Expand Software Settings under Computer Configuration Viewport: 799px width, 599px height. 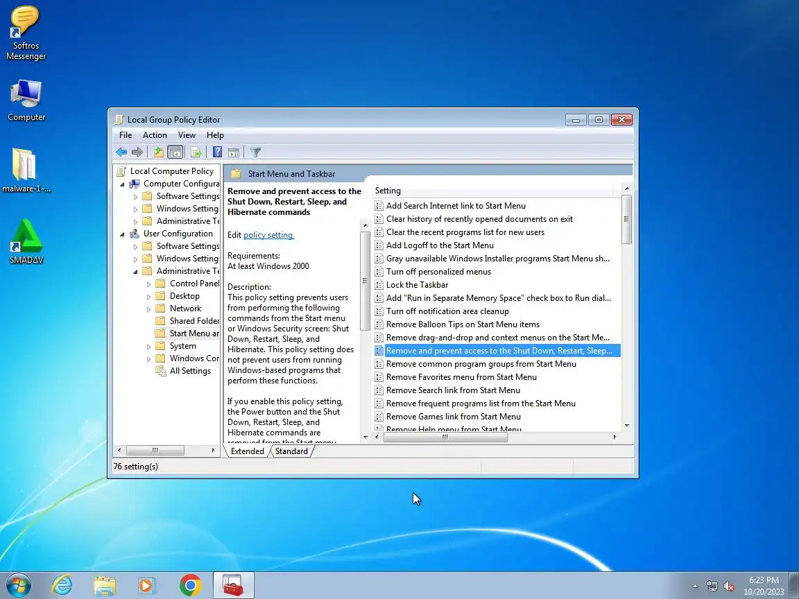[135, 197]
